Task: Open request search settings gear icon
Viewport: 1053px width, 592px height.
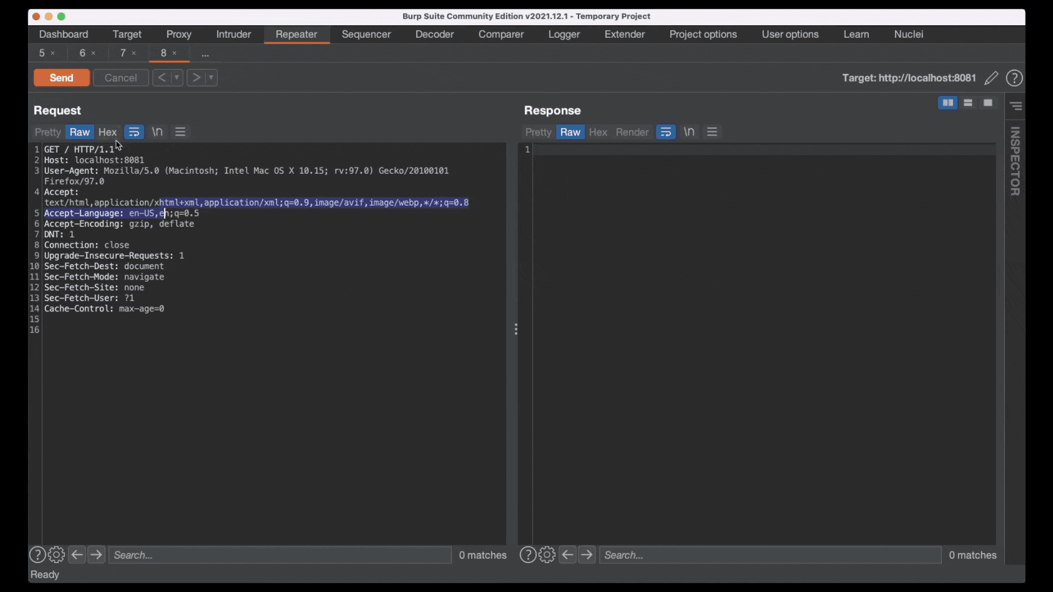Action: click(x=56, y=555)
